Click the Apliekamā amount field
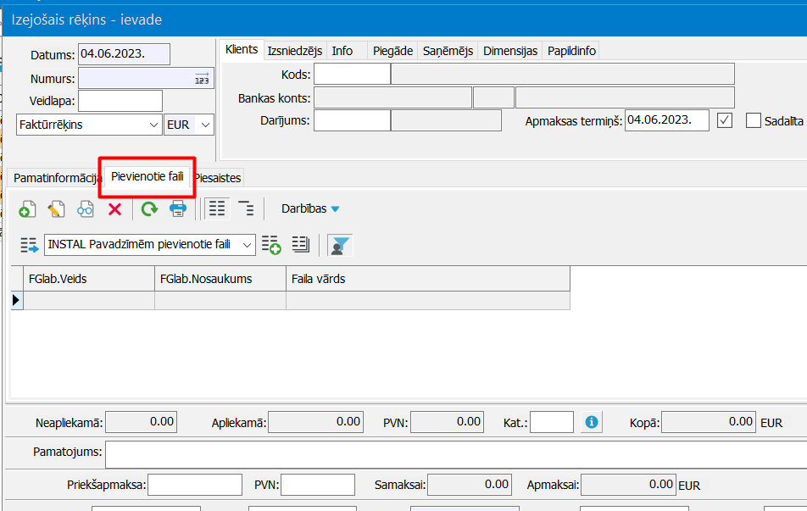The image size is (807, 511). [315, 422]
